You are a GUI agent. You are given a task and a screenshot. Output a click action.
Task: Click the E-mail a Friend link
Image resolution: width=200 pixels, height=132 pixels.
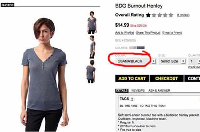[x=172, y=33]
